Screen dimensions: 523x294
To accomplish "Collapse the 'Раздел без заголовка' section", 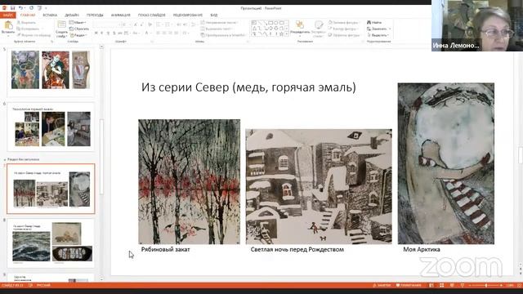I will pyautogui.click(x=5, y=160).
